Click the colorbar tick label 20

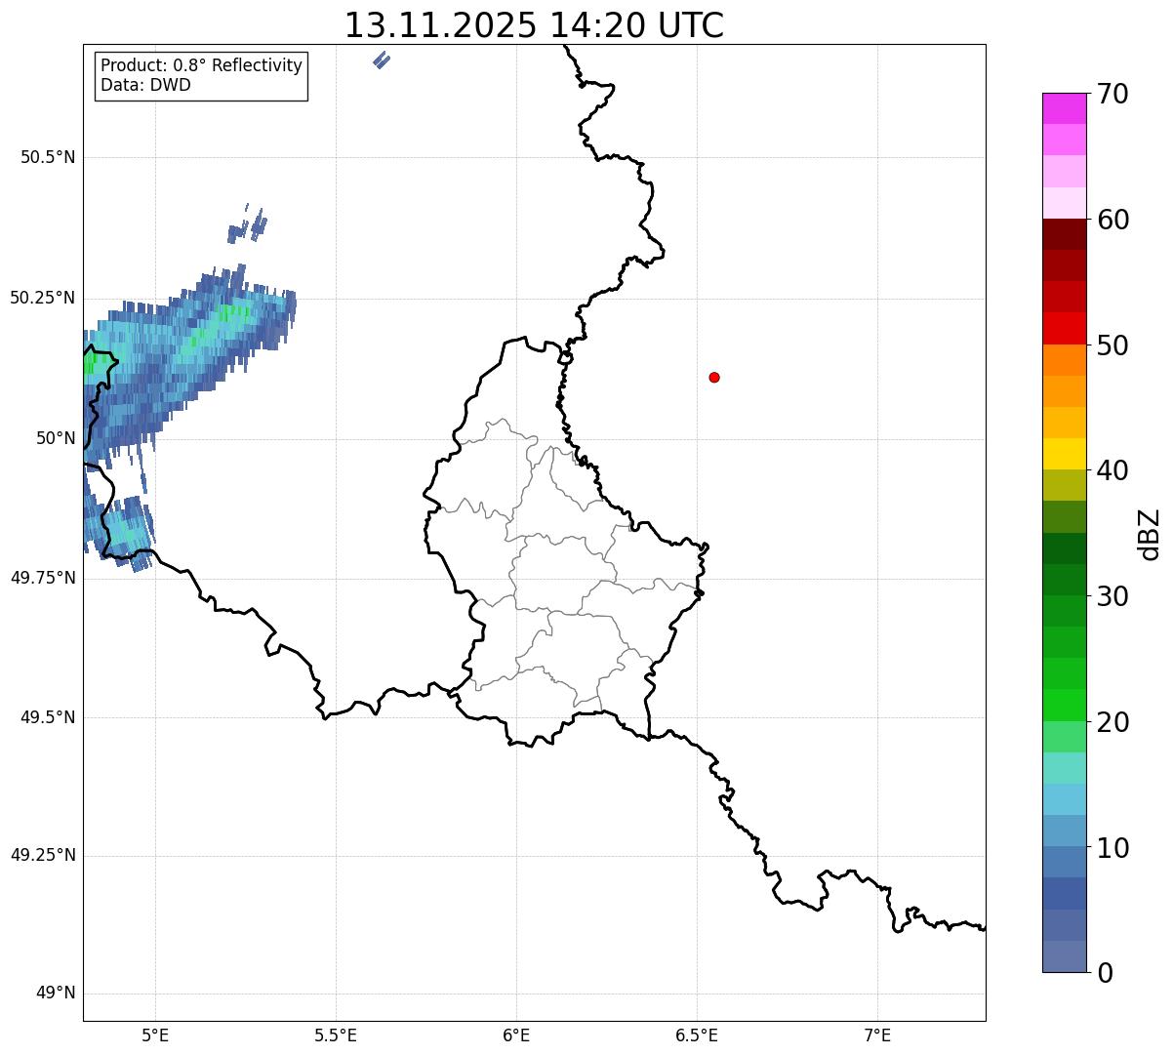pyautogui.click(x=1112, y=723)
